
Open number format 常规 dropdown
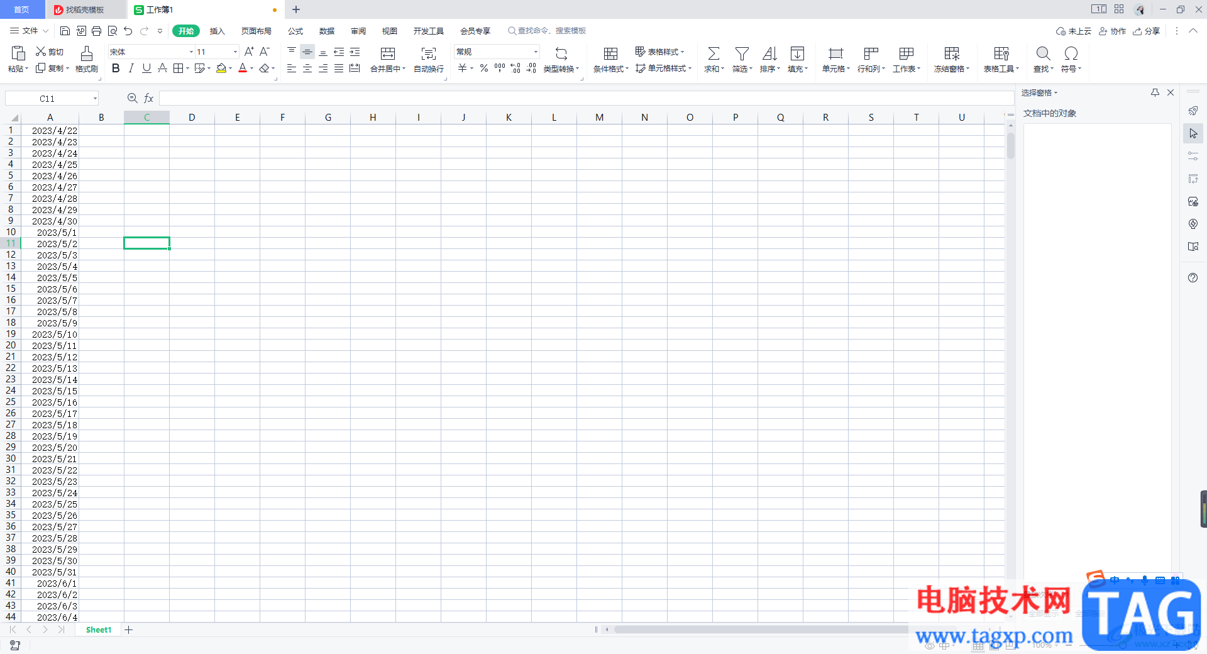[536, 52]
